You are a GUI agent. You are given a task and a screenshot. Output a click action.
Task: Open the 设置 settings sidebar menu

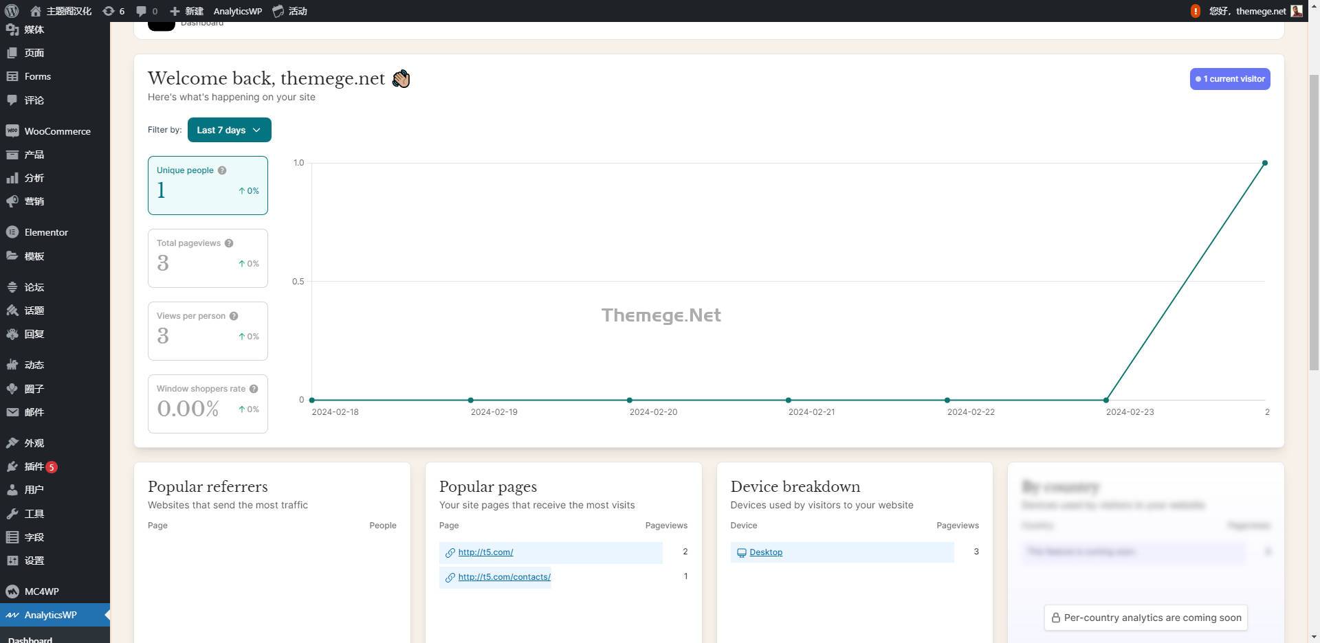[x=55, y=561]
